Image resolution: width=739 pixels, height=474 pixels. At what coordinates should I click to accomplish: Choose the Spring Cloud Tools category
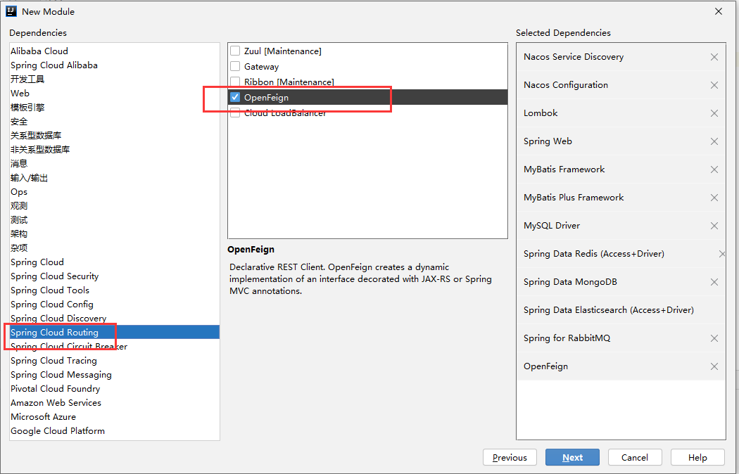pos(115,290)
